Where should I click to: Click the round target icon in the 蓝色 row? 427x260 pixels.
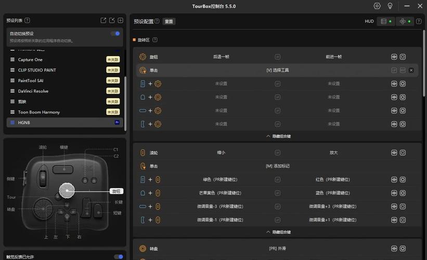(x=403, y=193)
